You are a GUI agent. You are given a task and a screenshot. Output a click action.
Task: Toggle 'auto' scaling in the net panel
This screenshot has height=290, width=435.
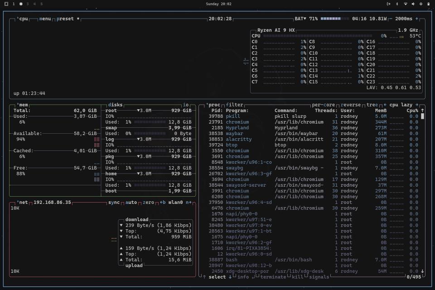click(131, 202)
